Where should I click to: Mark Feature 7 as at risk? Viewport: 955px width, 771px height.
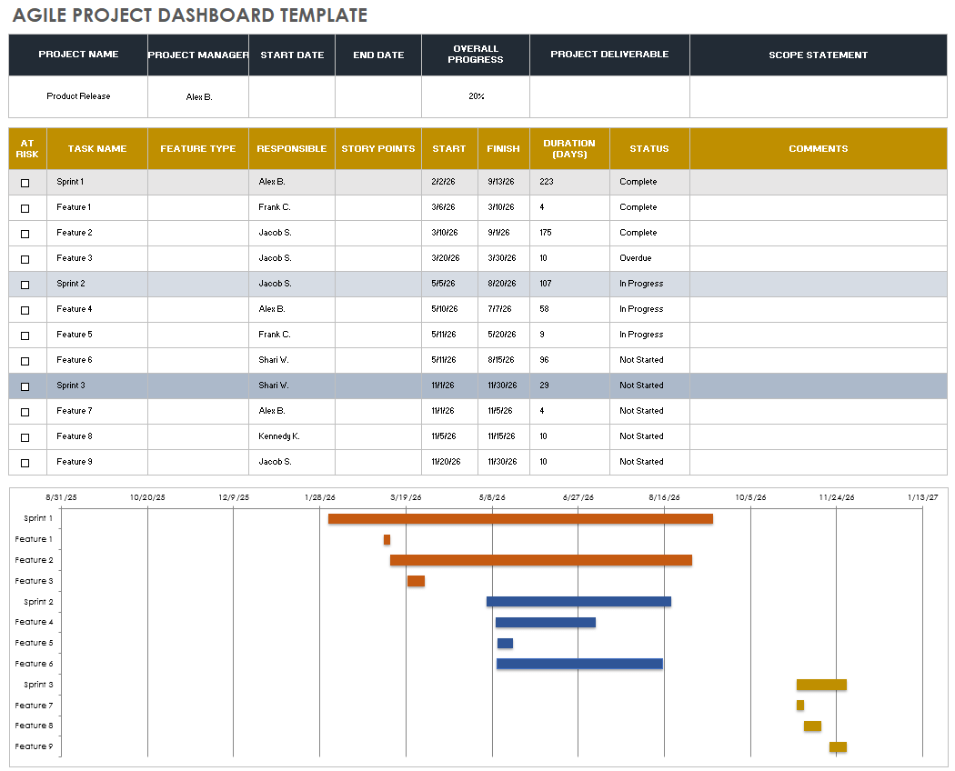[27, 411]
